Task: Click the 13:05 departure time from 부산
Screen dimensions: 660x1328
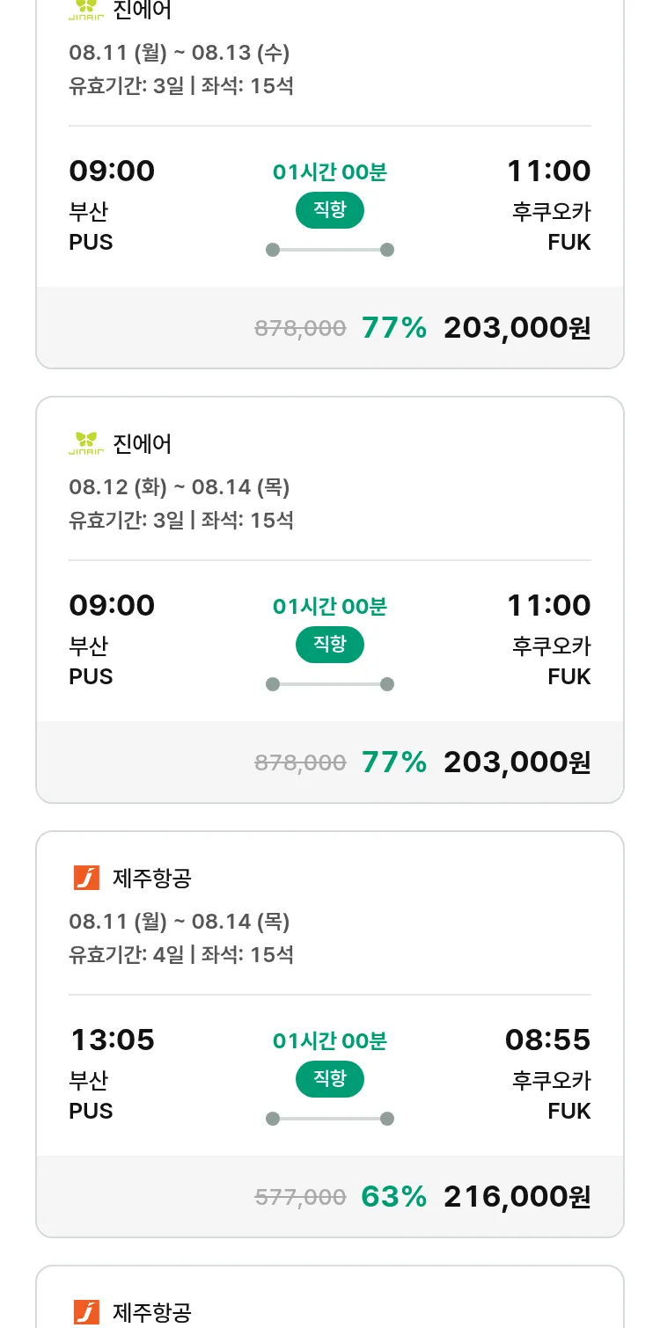Action: (112, 1040)
